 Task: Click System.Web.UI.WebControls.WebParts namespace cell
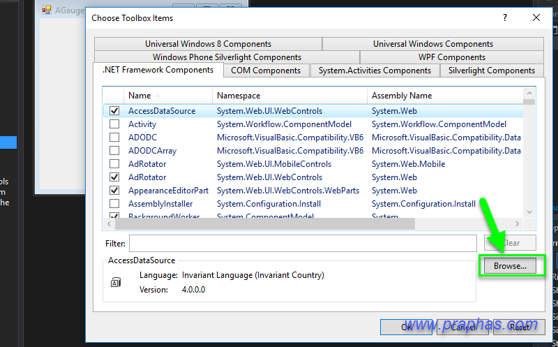coord(288,191)
